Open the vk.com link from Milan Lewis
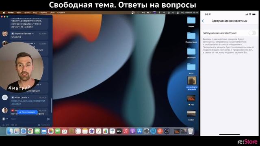Screen dimensions: 260x146 click(x=28, y=102)
